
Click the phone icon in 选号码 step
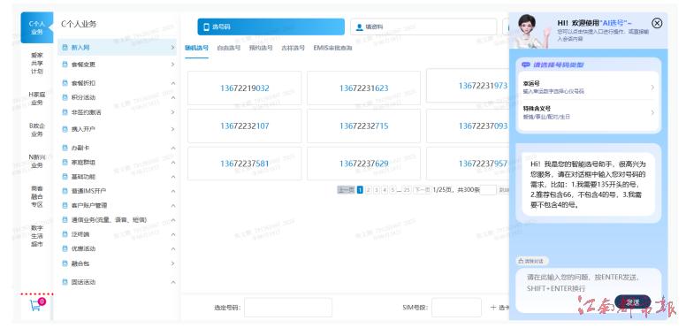pos(207,27)
